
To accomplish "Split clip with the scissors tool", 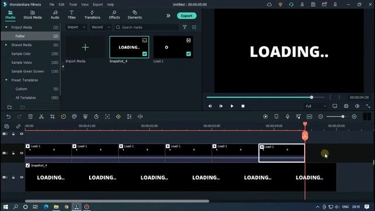I will coord(42,117).
